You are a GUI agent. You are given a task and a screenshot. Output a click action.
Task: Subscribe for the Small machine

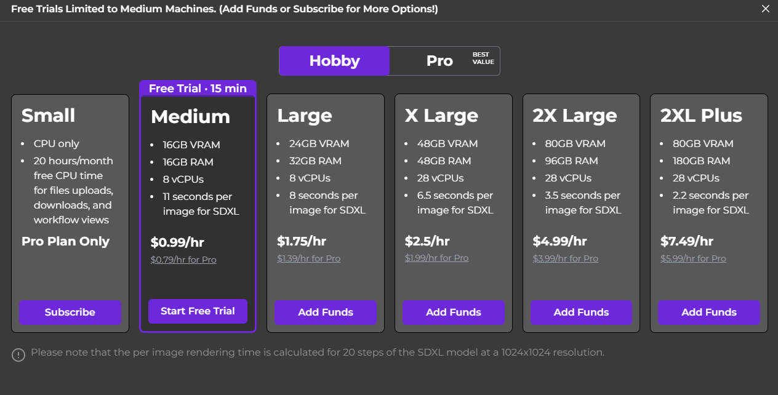tap(70, 312)
